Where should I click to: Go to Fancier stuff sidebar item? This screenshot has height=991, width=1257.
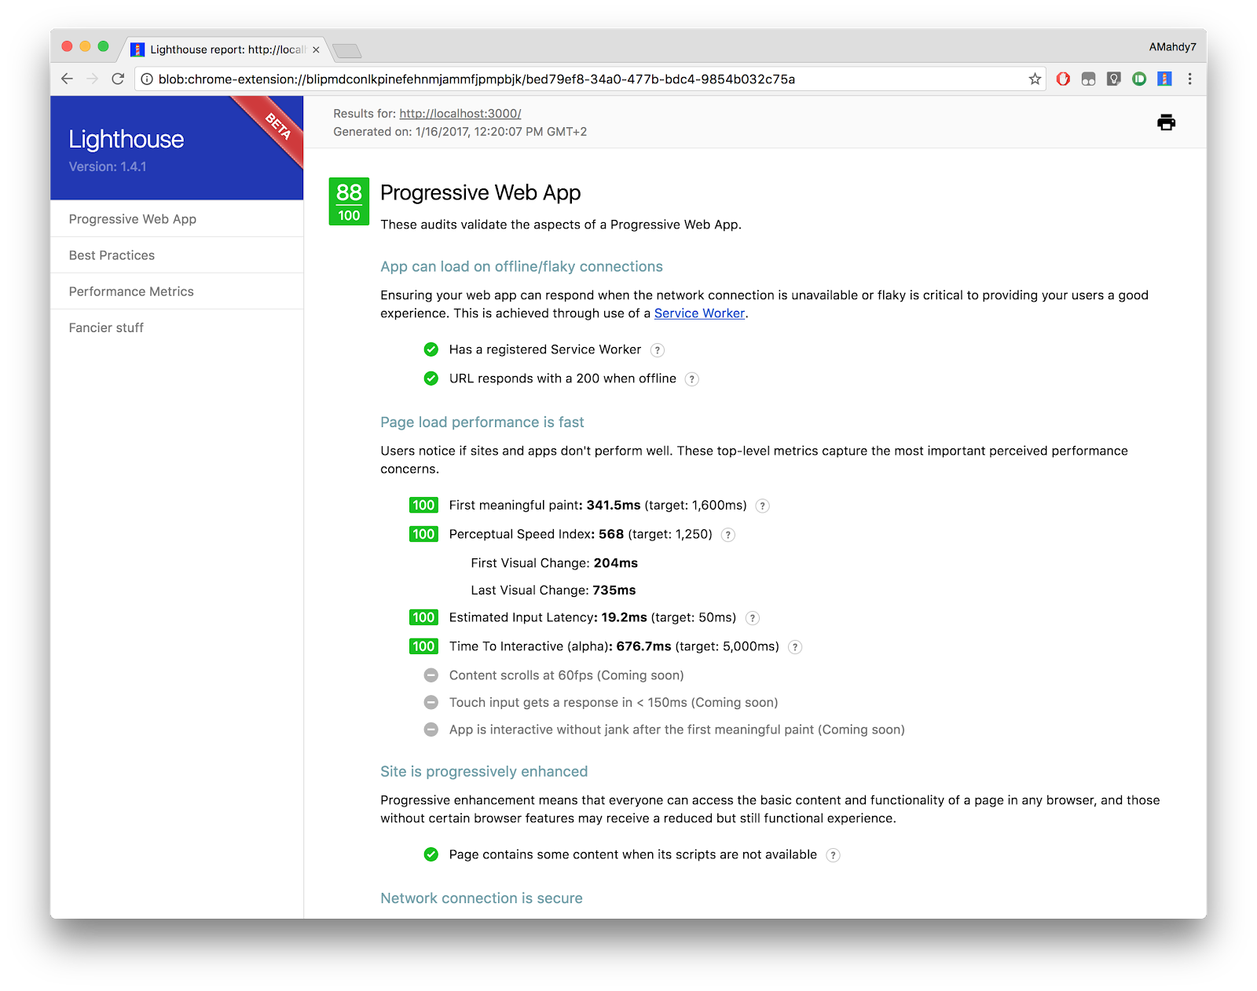(177, 327)
